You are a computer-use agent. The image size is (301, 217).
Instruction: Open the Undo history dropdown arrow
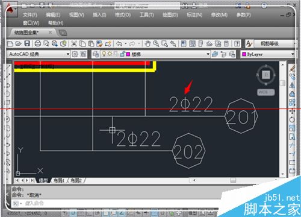point(126,43)
